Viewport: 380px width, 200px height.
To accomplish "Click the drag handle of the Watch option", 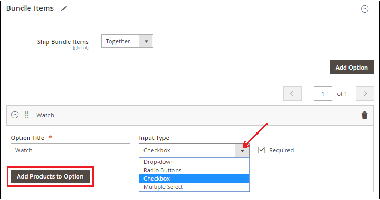I will pos(27,115).
